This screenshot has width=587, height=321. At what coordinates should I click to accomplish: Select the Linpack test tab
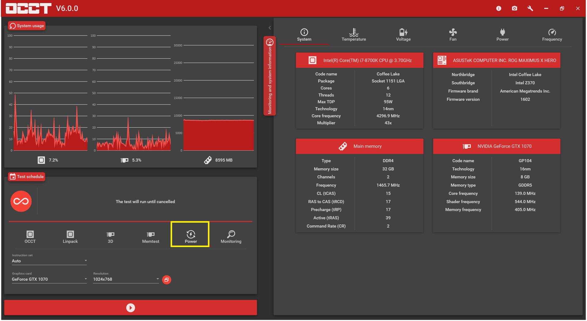[70, 237]
